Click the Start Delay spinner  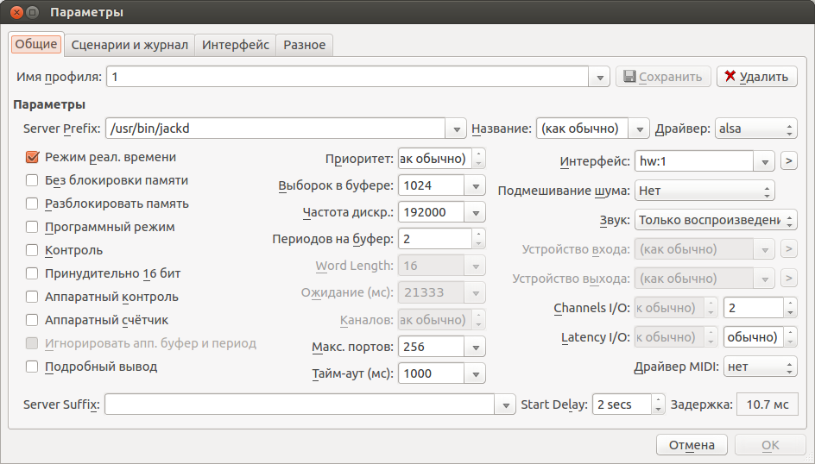point(629,404)
